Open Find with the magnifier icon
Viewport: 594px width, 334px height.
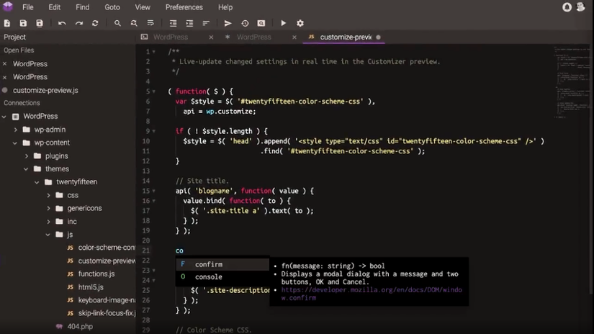pyautogui.click(x=117, y=23)
